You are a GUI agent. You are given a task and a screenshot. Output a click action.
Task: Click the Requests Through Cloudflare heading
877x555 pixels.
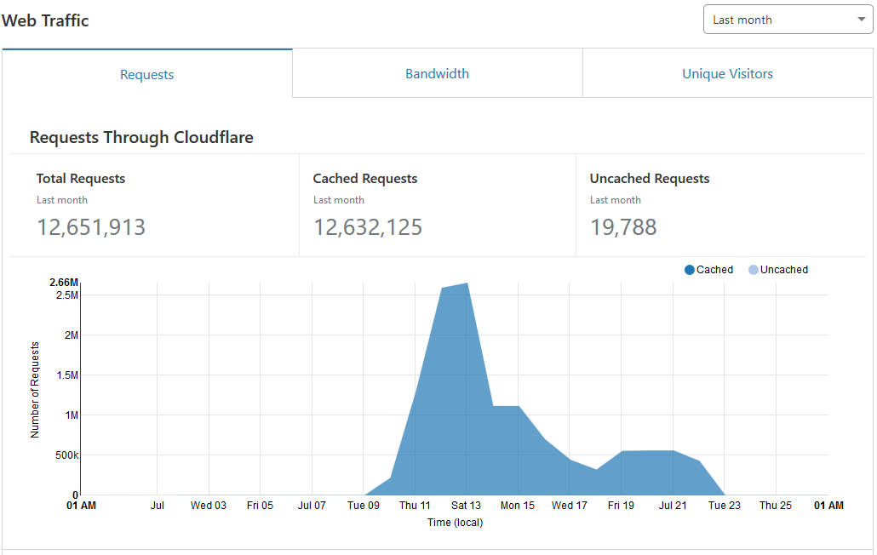(141, 137)
